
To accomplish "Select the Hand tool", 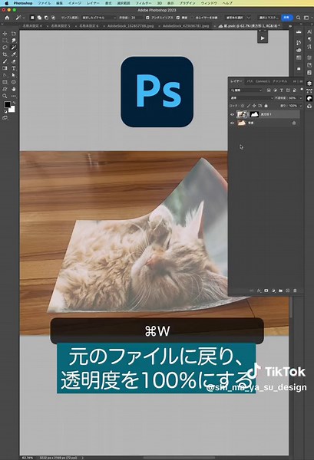I will point(14,89).
